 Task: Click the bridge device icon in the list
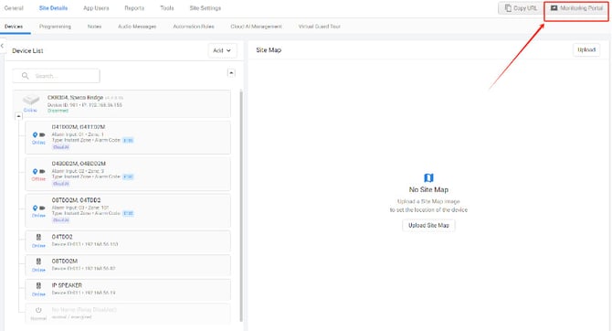[31, 100]
